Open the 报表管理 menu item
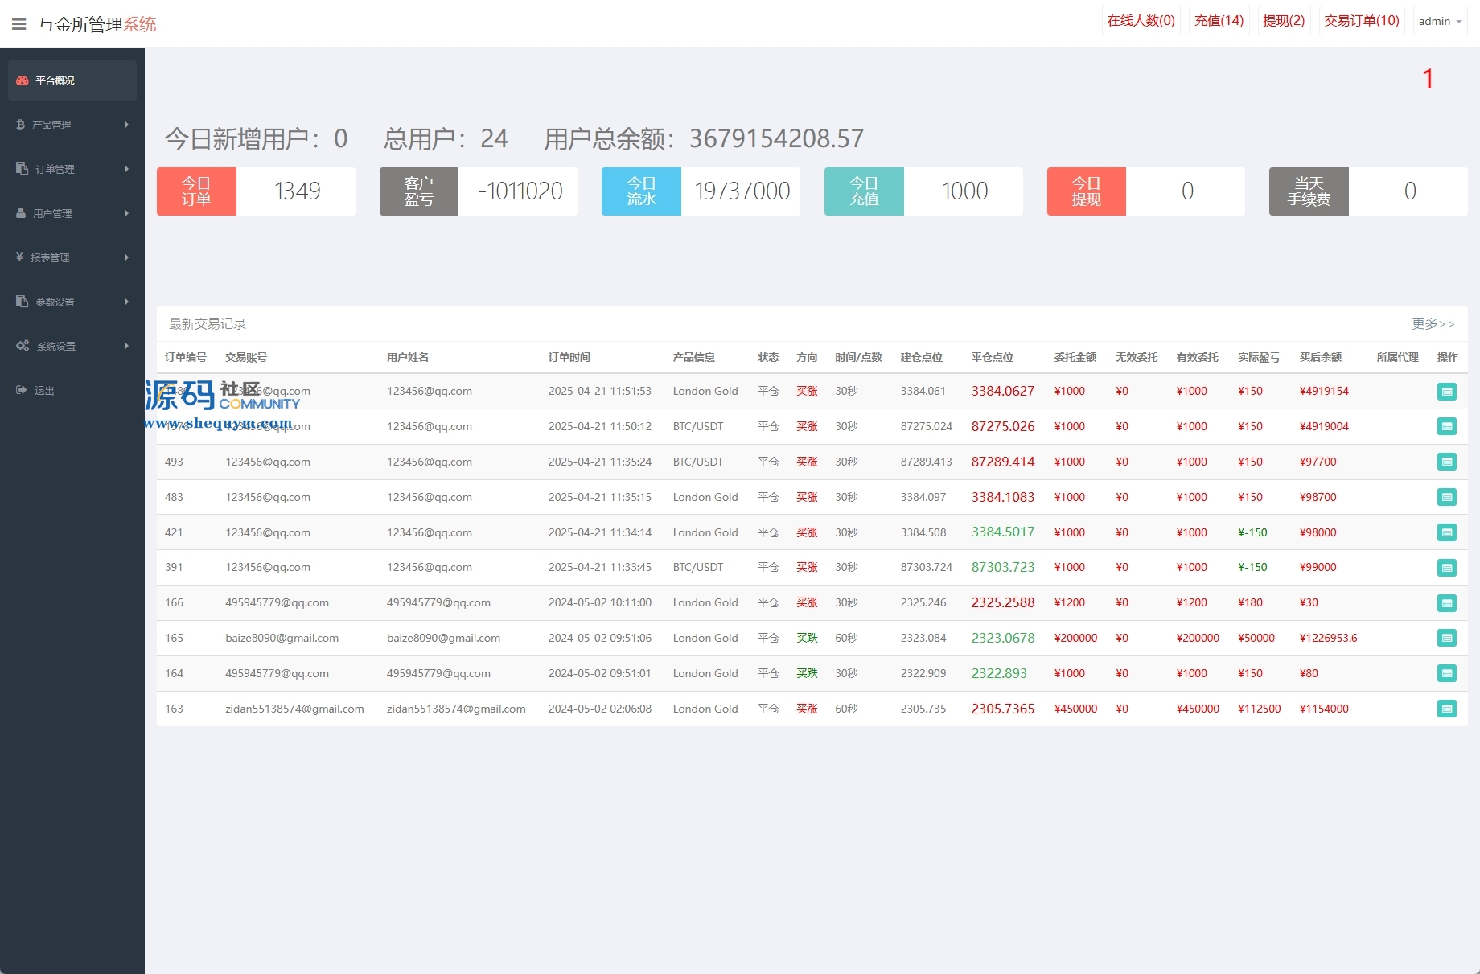1480x974 pixels. tap(72, 257)
